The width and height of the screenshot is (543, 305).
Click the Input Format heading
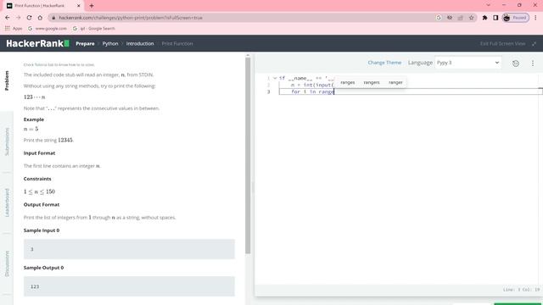(x=40, y=152)
